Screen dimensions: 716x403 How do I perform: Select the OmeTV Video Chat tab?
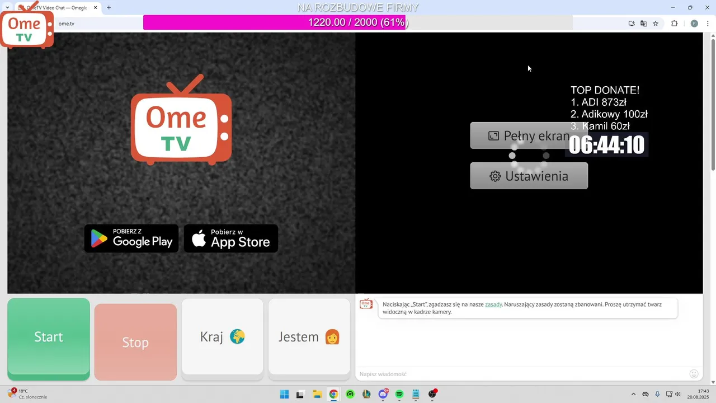click(x=58, y=8)
